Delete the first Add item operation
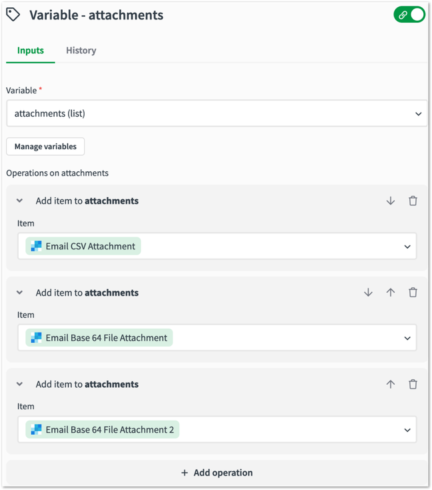The height and width of the screenshot is (490, 432). (x=413, y=201)
